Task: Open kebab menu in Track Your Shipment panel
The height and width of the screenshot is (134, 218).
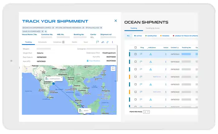Action: pos(112,42)
